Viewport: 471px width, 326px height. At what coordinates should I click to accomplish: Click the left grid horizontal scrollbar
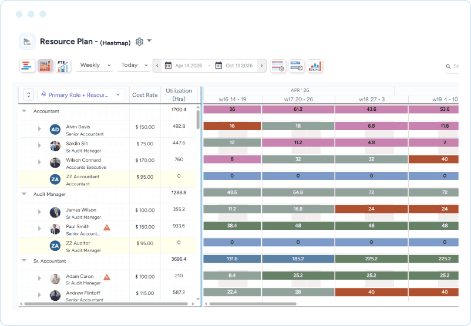coord(106,304)
